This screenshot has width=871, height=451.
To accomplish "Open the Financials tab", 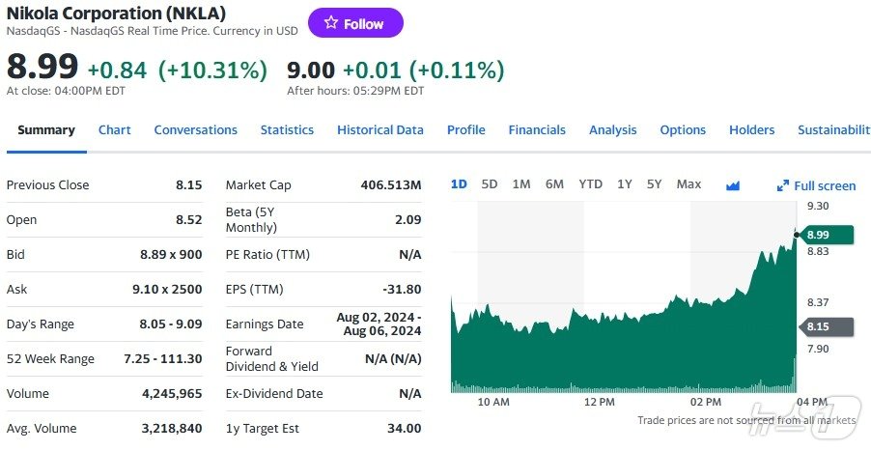I will pyautogui.click(x=537, y=130).
